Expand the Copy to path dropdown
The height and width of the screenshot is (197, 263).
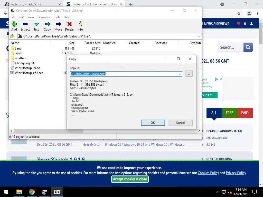(x=180, y=74)
